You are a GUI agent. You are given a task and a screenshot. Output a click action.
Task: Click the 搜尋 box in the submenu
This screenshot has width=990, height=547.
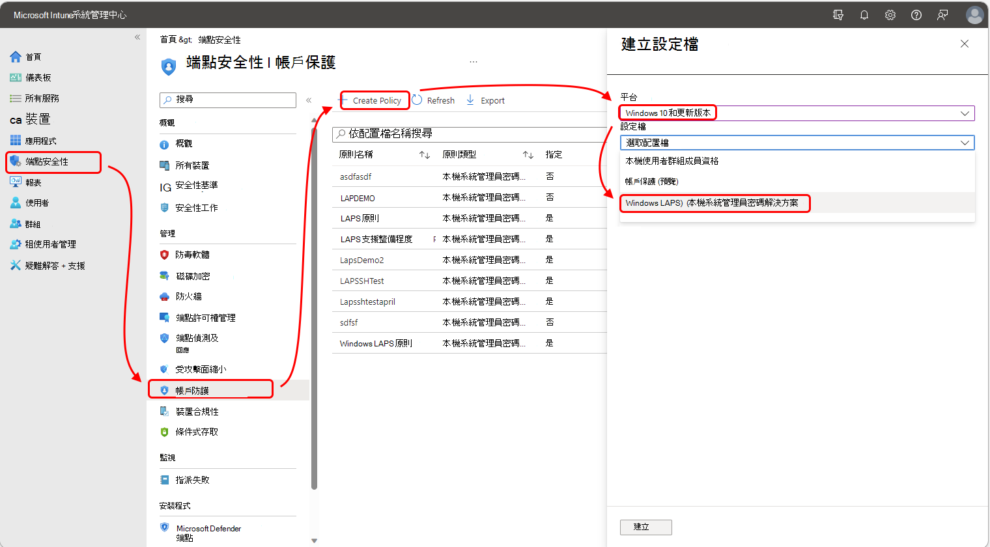click(x=228, y=100)
